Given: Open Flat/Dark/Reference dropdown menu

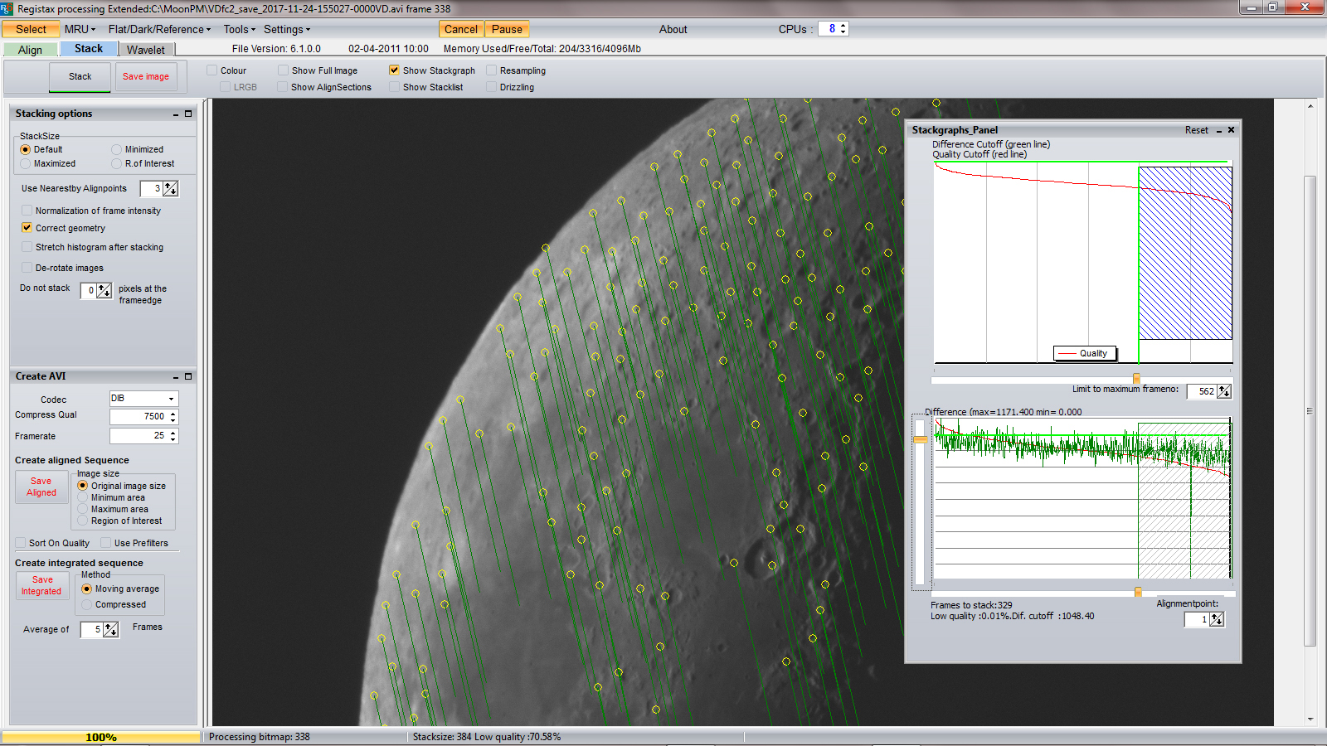Looking at the screenshot, I should (x=159, y=29).
